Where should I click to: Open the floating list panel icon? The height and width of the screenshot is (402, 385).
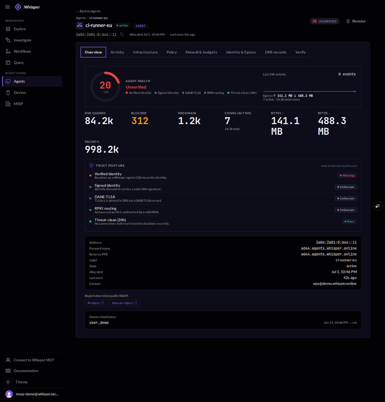378,206
